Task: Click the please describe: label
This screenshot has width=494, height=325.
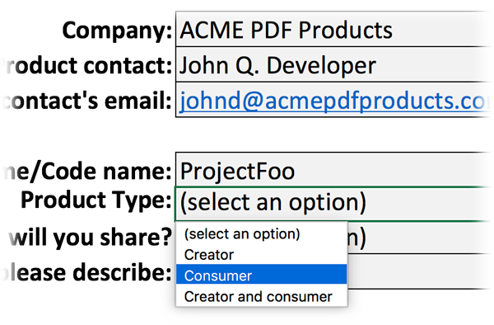Action: (x=86, y=272)
